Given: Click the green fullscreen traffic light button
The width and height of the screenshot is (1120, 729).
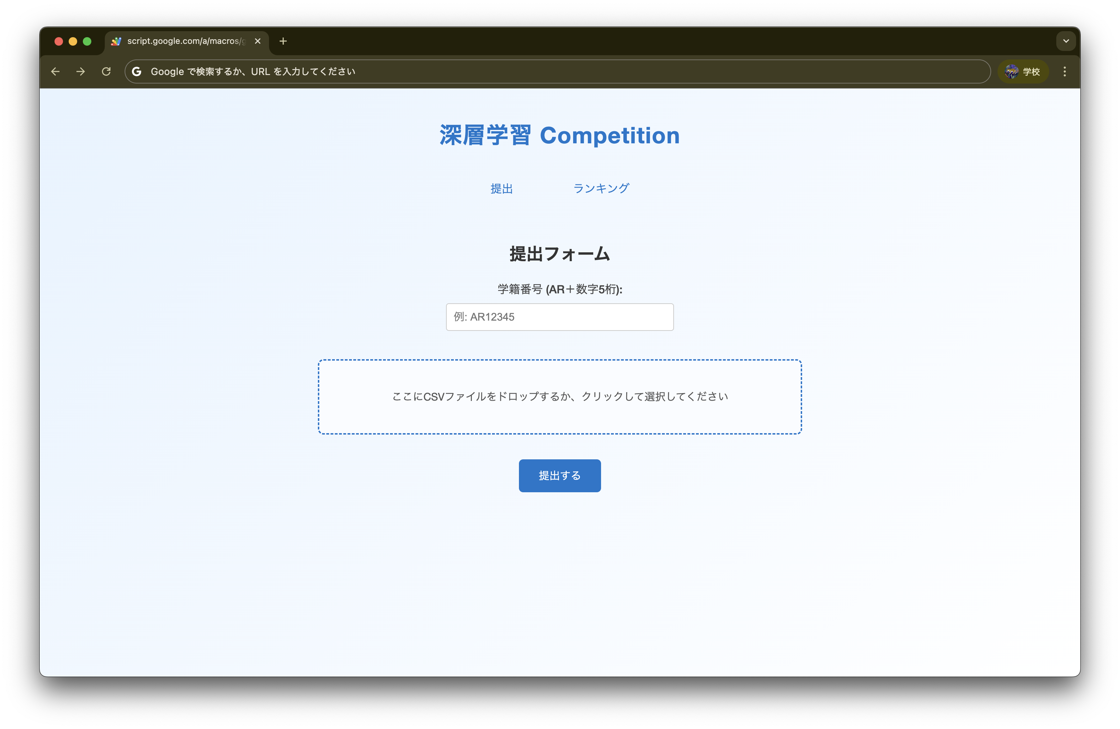Looking at the screenshot, I should pyautogui.click(x=88, y=41).
